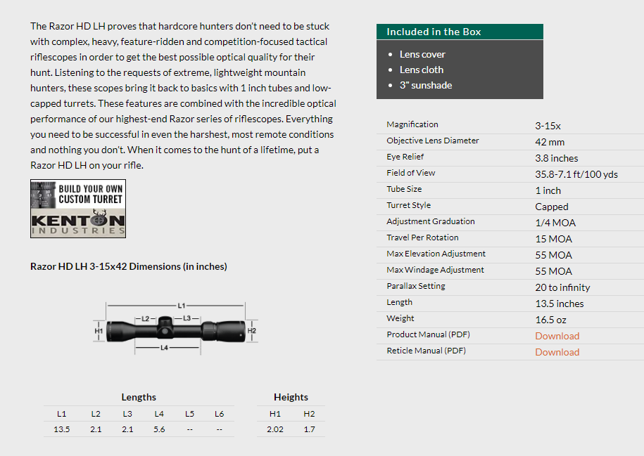Viewport: 644px width, 456px height.
Task: Select the Weight value '16.5 oz'
Action: pyautogui.click(x=550, y=320)
